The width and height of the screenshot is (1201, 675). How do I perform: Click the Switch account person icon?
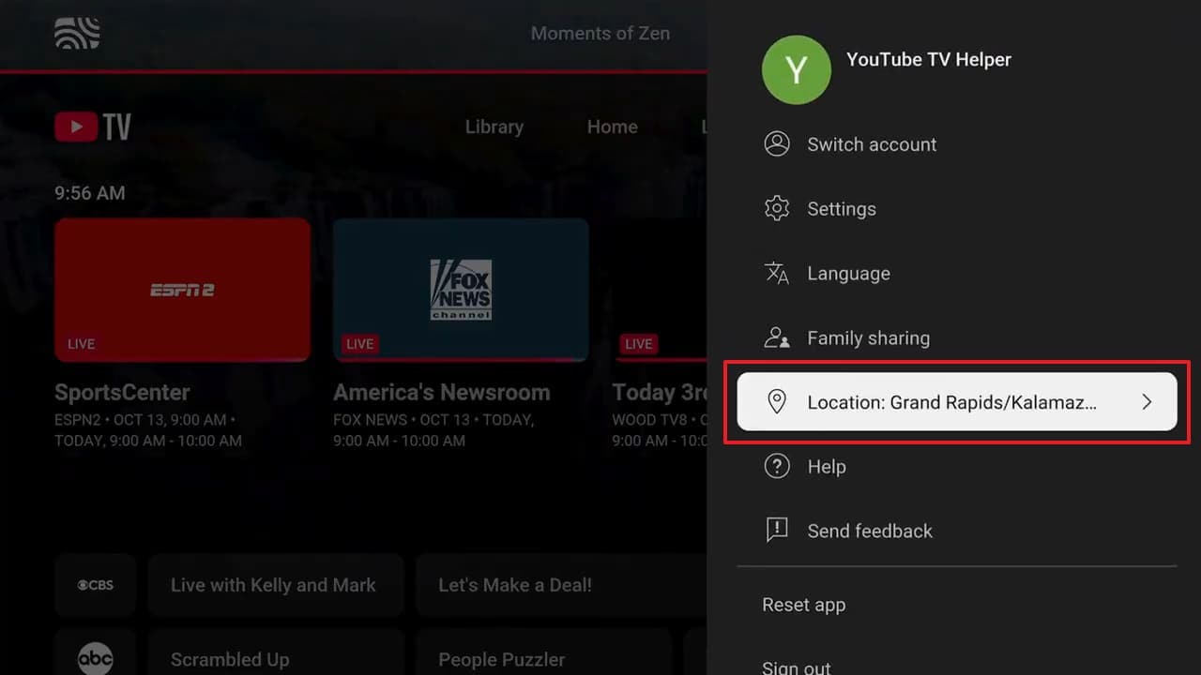777,143
